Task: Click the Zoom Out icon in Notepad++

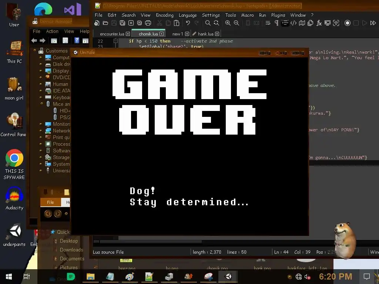Action: [x=237, y=23]
